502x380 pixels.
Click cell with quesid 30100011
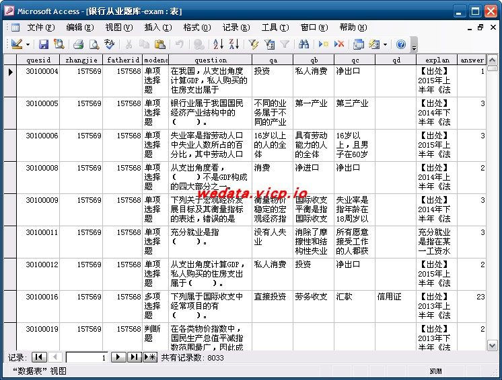pyautogui.click(x=38, y=242)
